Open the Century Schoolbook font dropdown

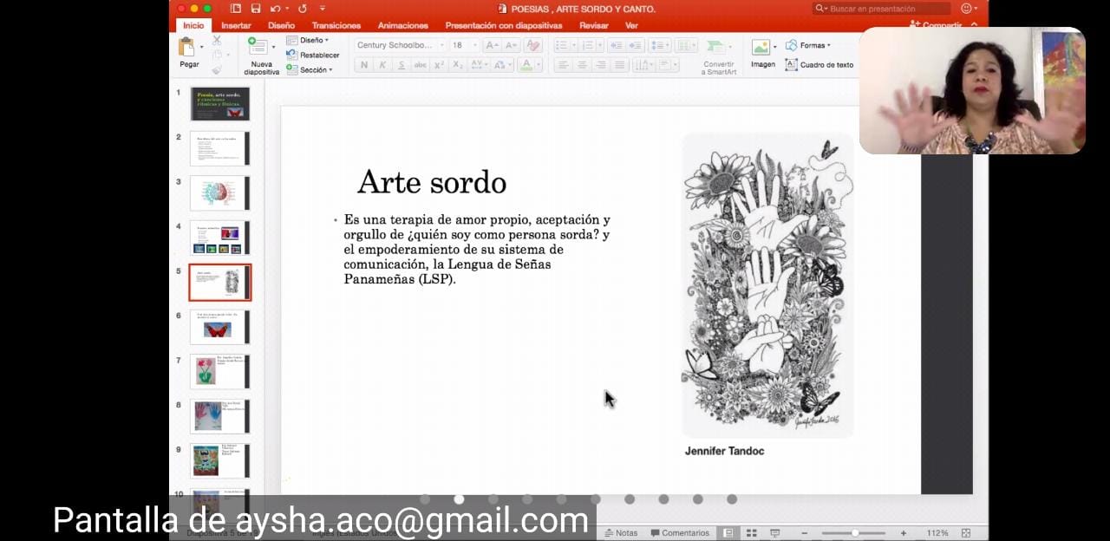441,45
